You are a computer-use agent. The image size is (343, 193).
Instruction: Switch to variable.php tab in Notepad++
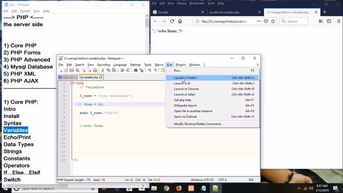91,77
